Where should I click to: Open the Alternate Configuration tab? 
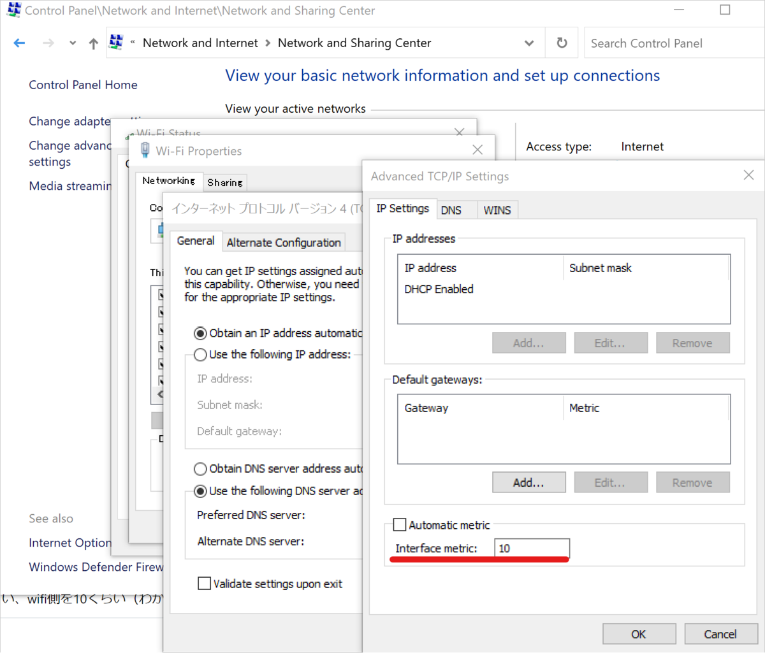click(x=284, y=243)
